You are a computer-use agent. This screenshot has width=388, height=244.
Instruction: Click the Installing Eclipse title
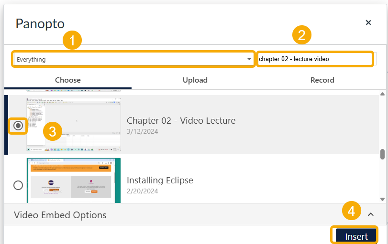160,180
